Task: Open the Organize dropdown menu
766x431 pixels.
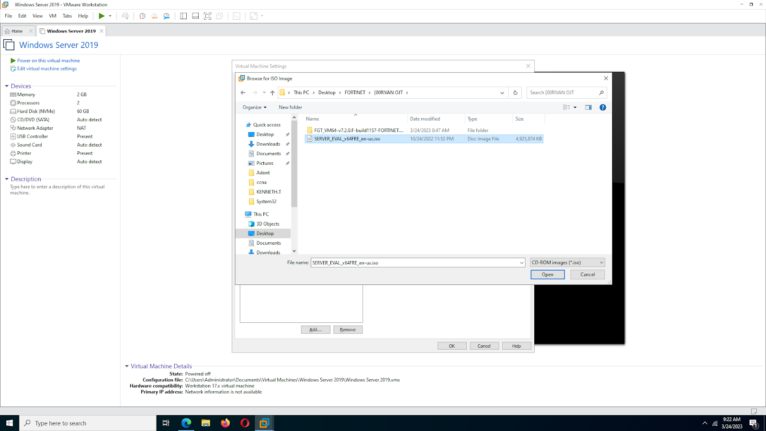Action: 254,107
